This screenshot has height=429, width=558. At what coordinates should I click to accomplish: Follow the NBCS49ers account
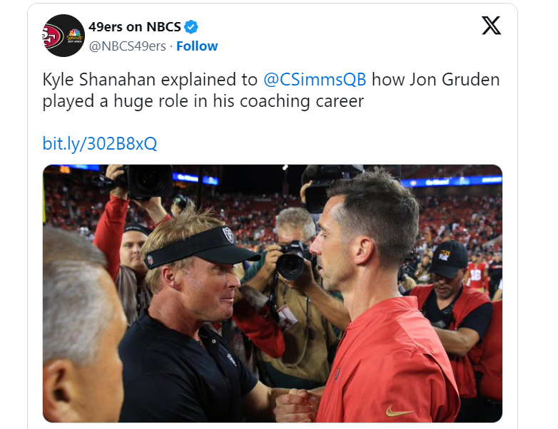[197, 46]
